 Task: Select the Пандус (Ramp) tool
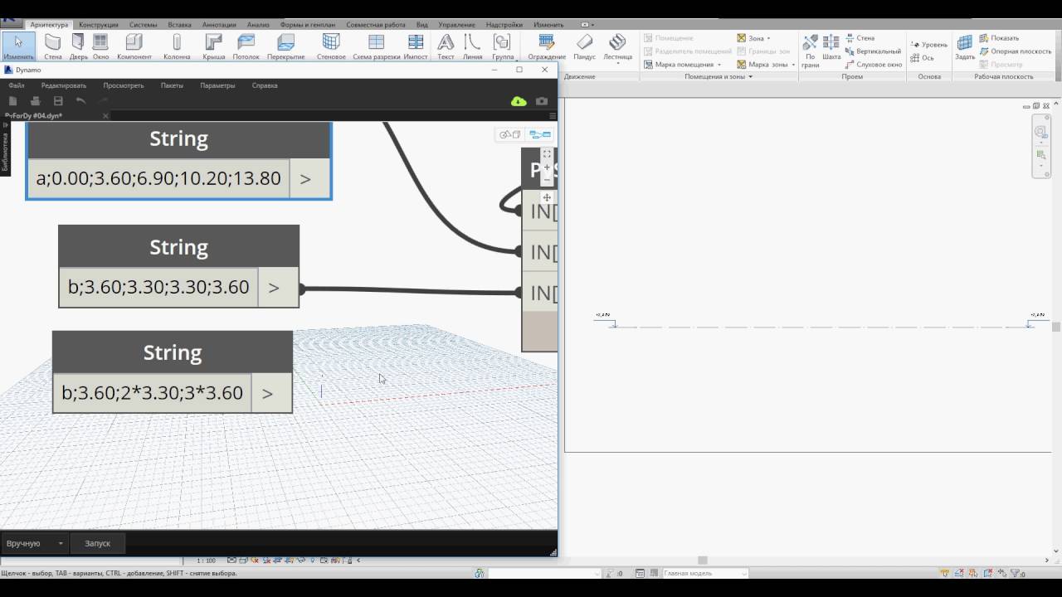[x=584, y=46]
